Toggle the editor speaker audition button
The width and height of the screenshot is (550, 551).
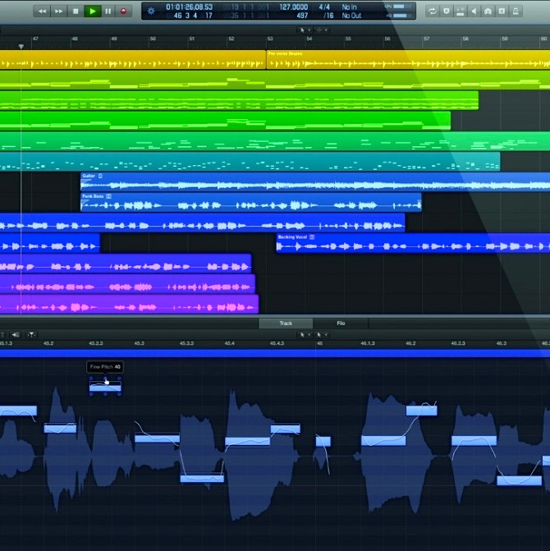15,335
